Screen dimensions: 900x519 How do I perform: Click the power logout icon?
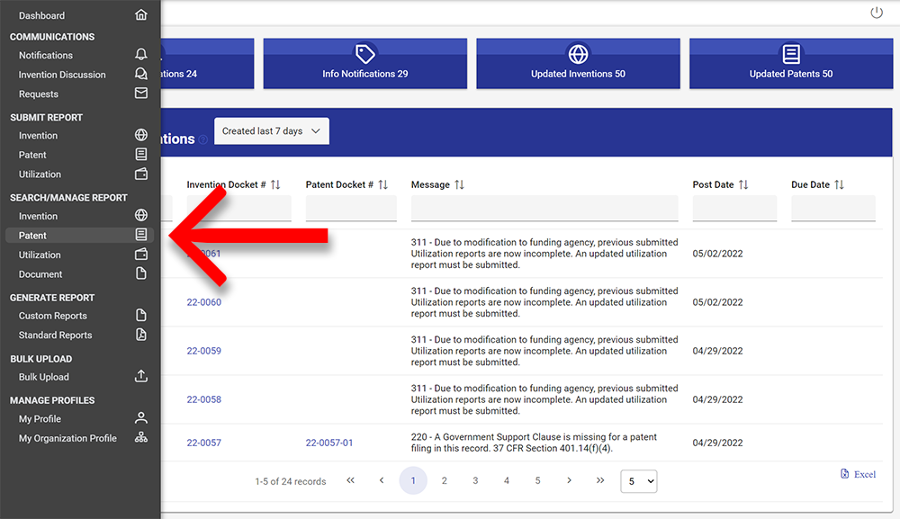[877, 13]
